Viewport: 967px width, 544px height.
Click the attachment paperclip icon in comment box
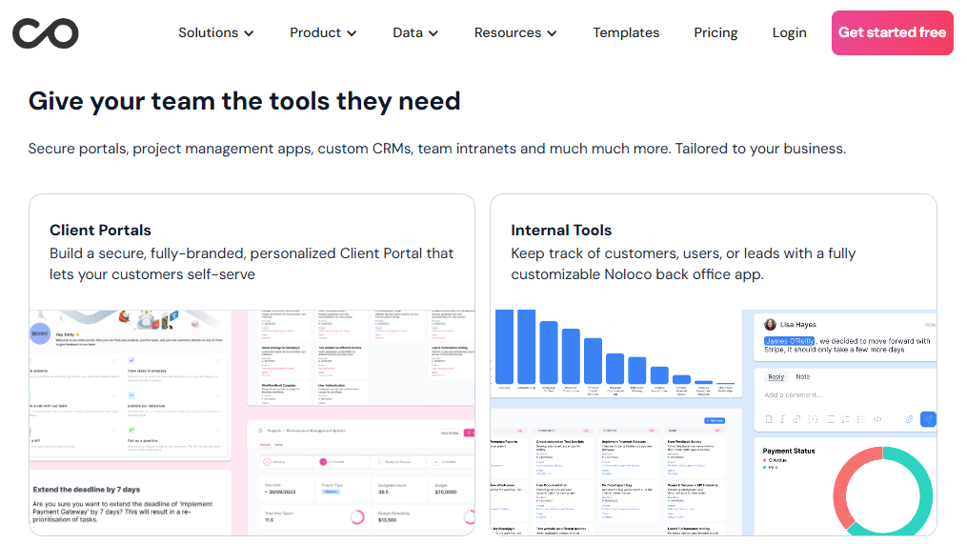pyautogui.click(x=909, y=419)
